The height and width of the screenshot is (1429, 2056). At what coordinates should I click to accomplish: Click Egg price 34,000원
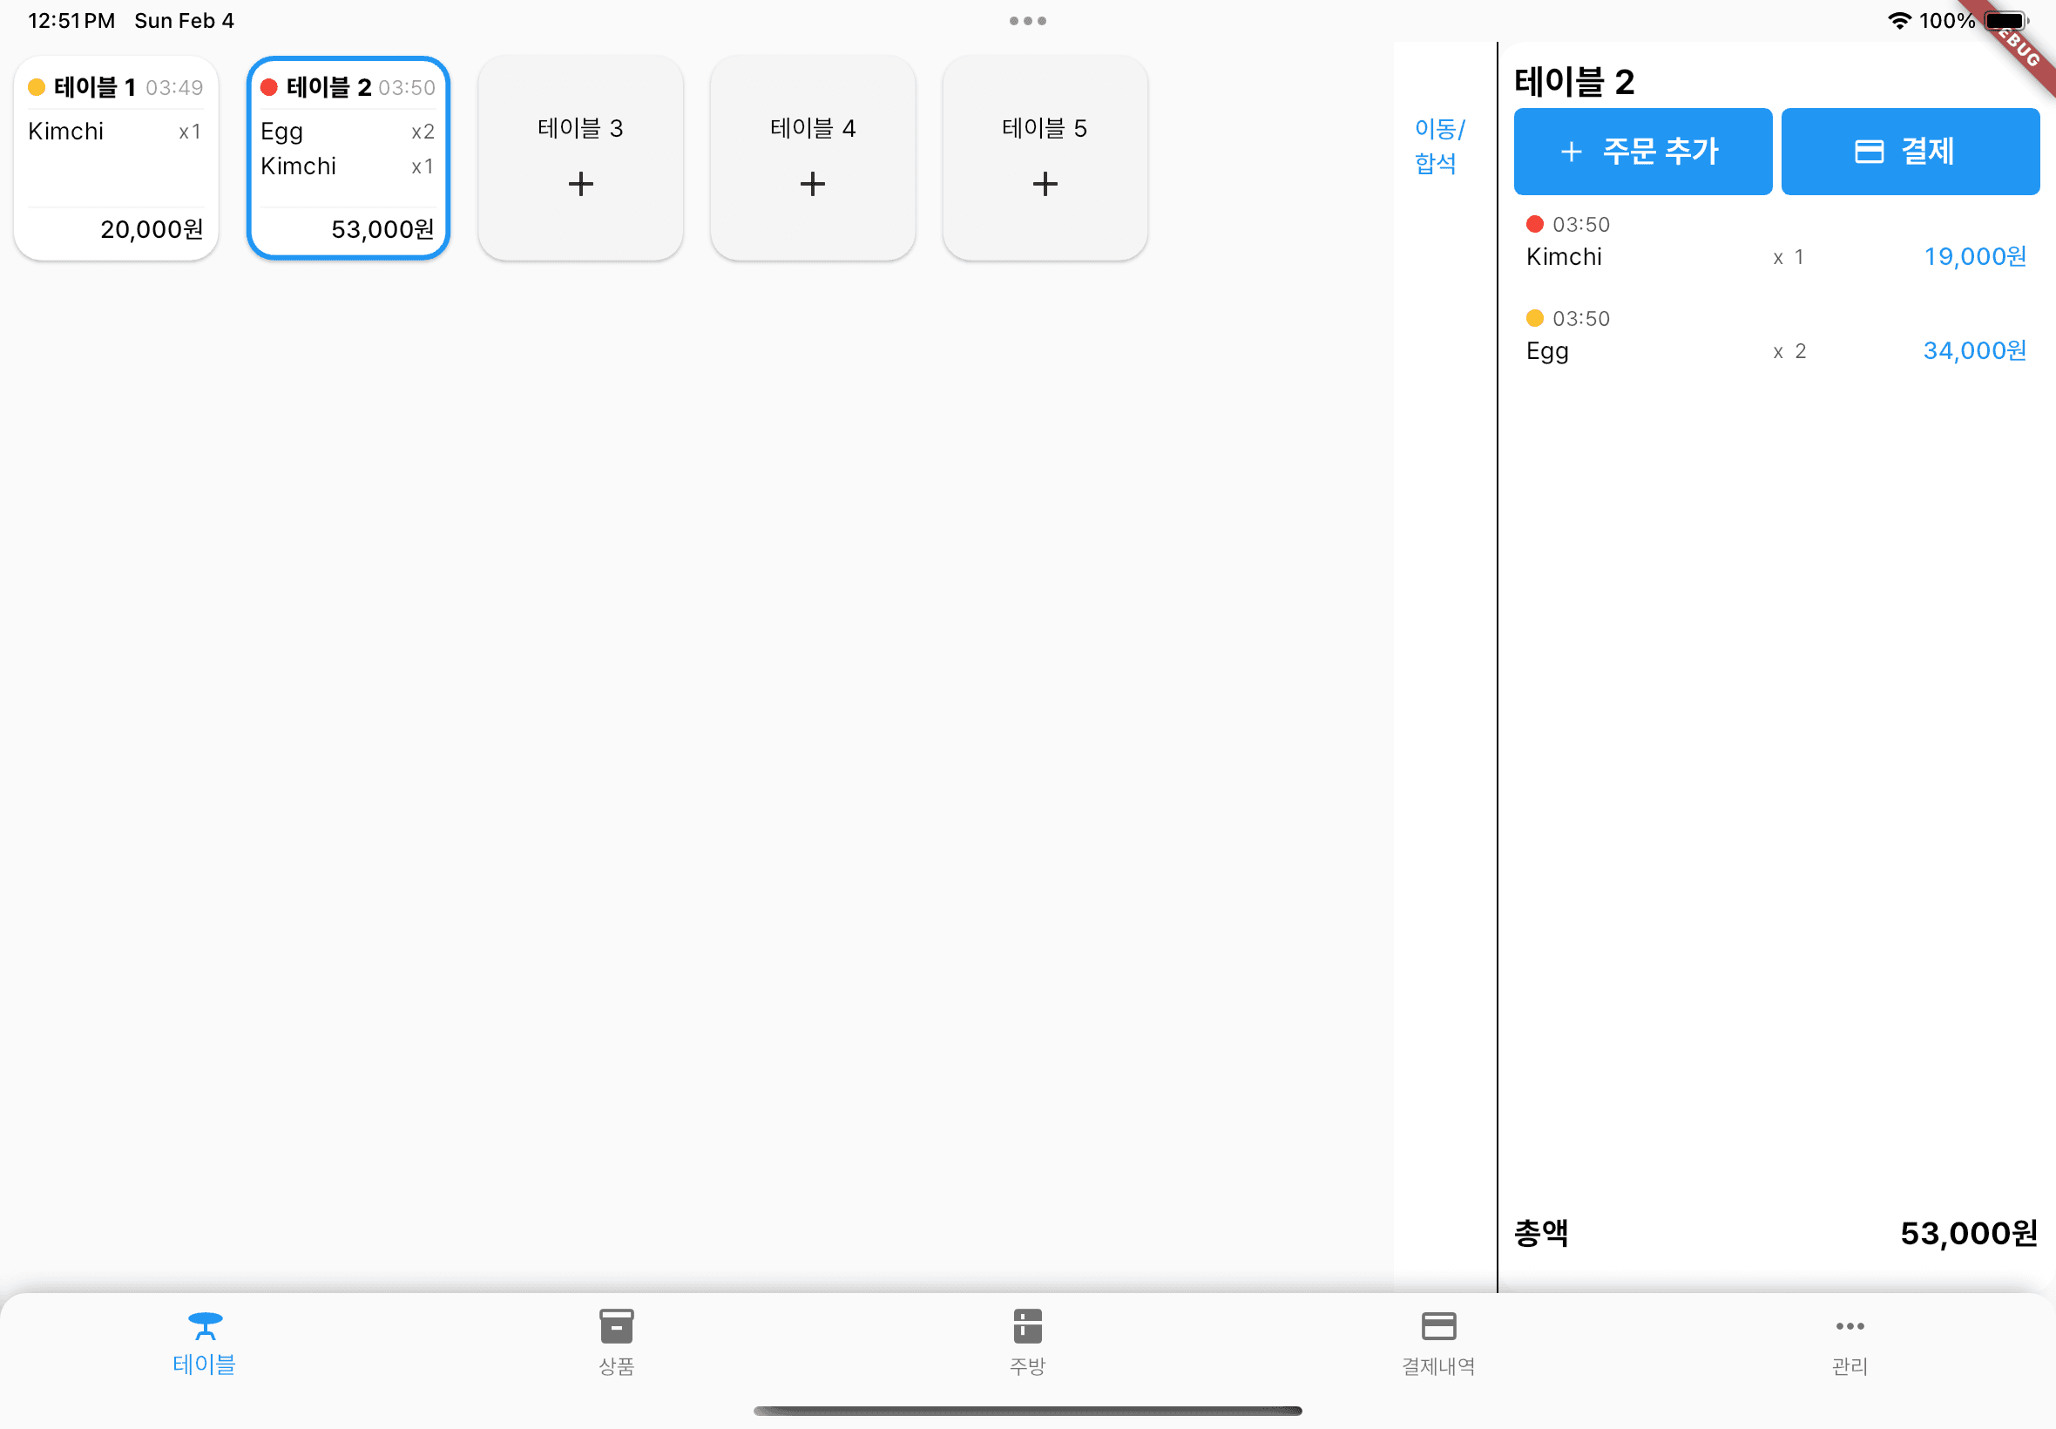pos(1973,351)
